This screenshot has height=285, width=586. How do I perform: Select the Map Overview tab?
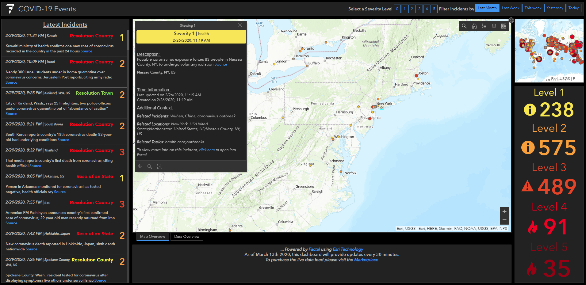[152, 236]
